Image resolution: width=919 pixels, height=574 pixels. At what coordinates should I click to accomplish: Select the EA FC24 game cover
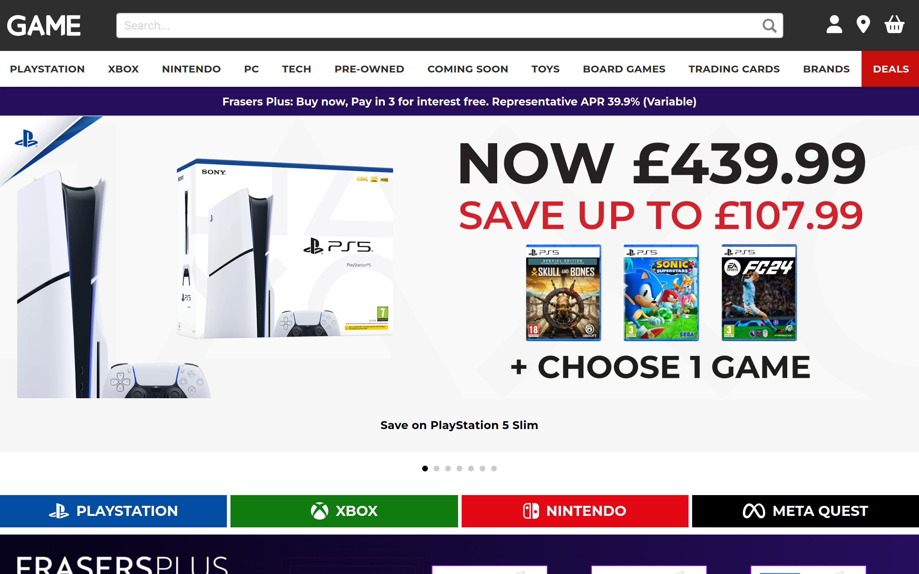coord(759,293)
